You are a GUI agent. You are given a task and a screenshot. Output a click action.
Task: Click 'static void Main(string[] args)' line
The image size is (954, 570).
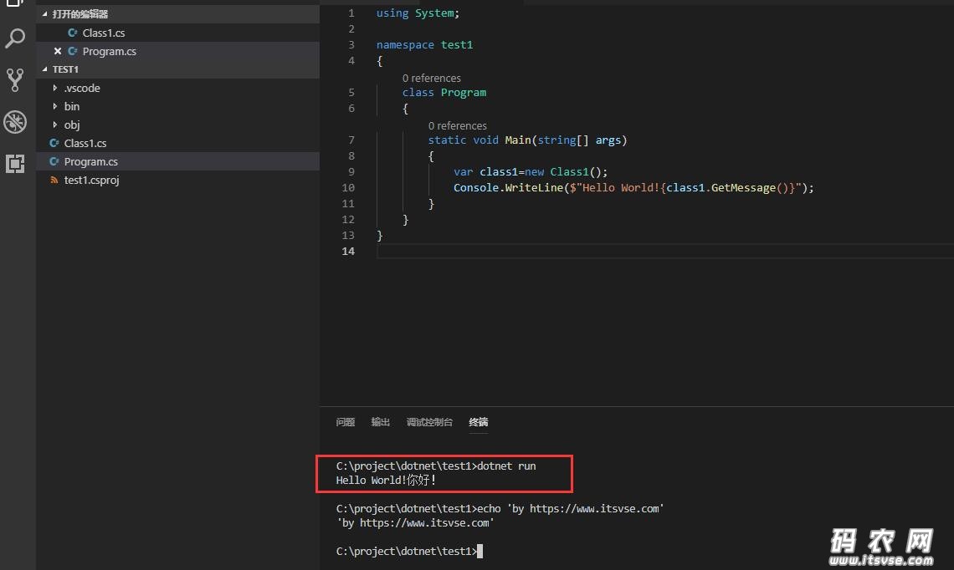(x=527, y=140)
